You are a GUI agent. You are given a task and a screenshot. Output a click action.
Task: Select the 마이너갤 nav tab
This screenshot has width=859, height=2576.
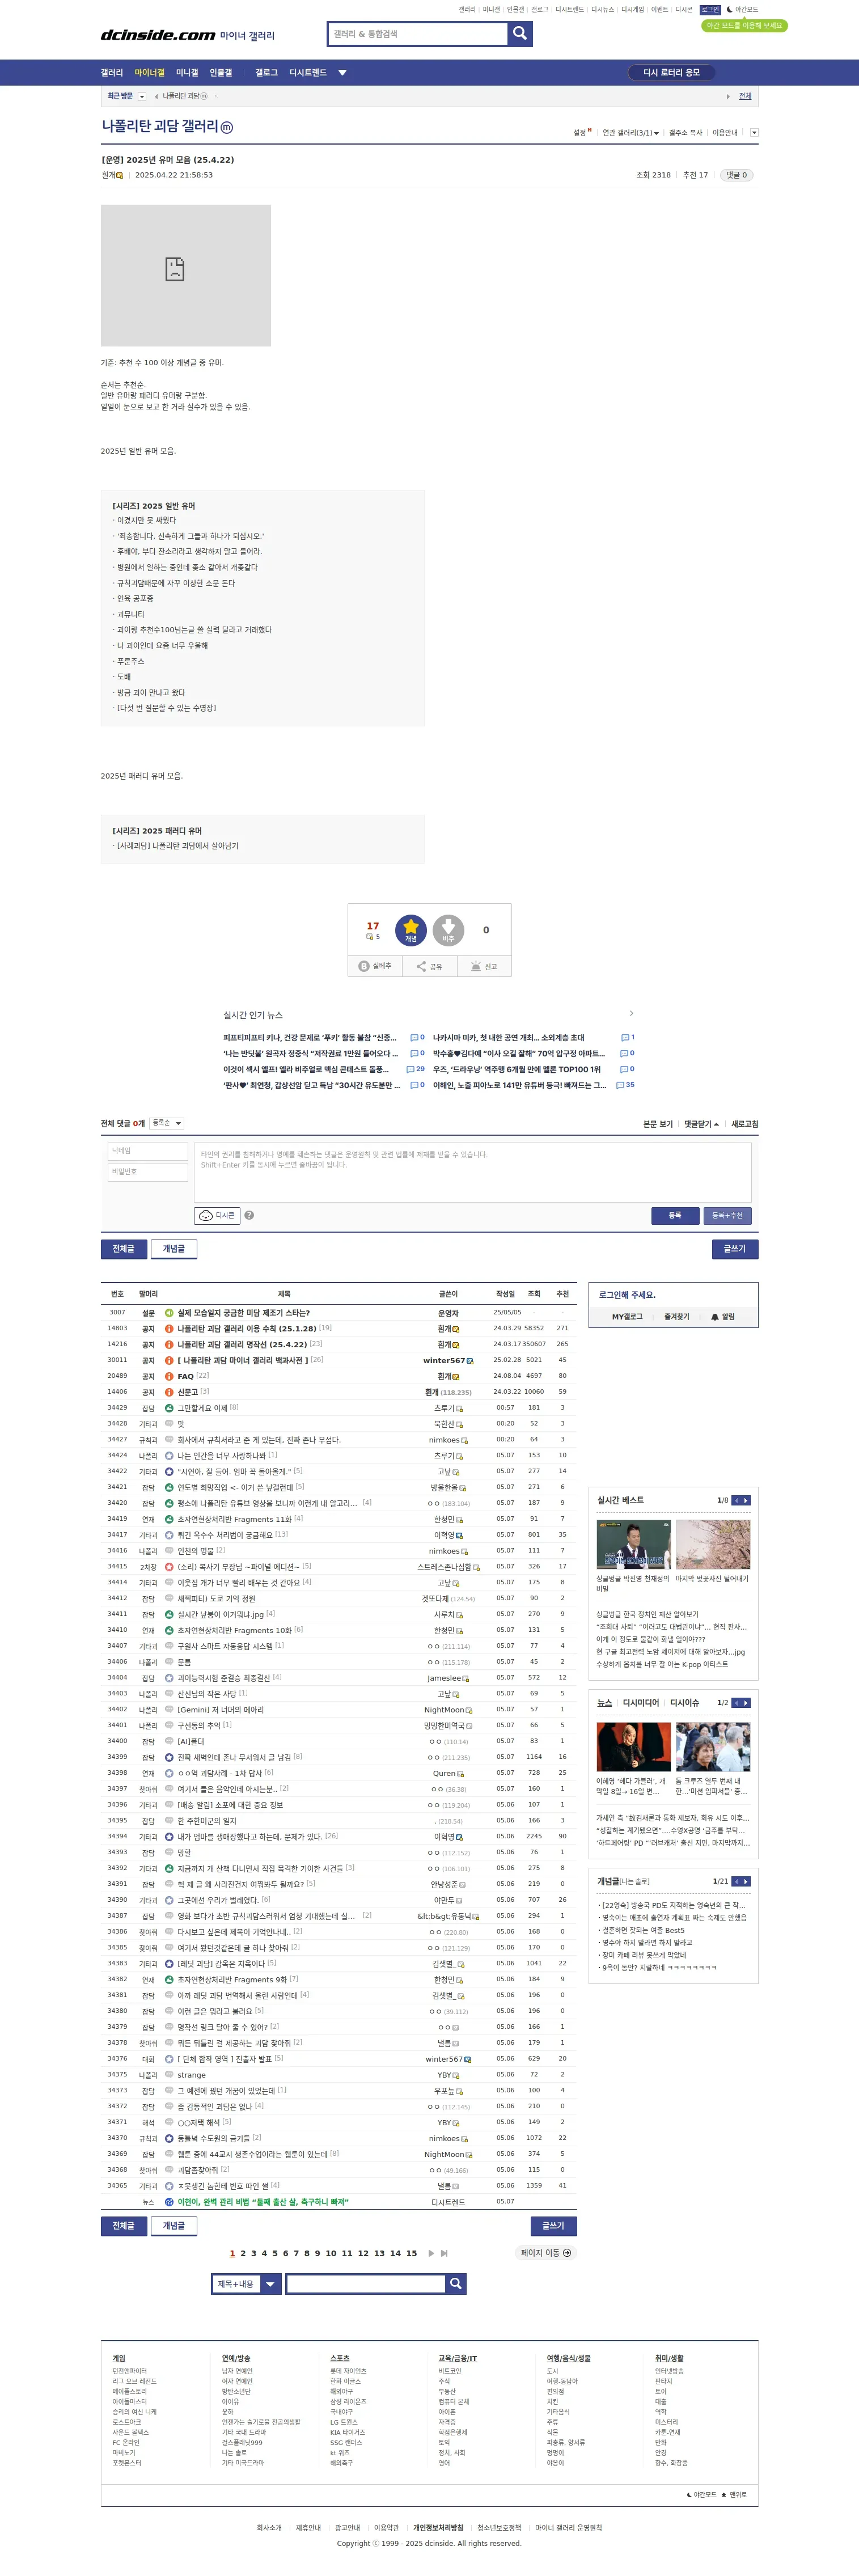[150, 72]
